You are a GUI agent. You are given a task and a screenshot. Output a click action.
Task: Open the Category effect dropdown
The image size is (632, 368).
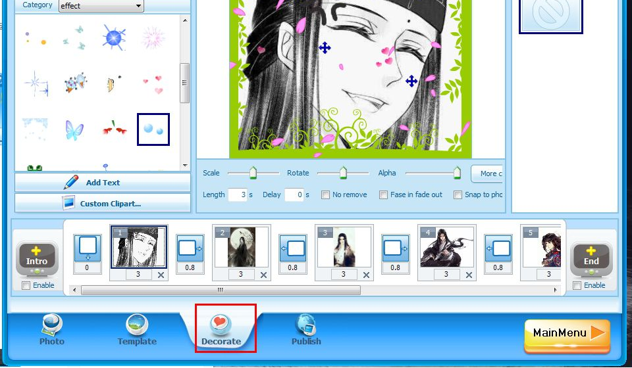coord(101,6)
